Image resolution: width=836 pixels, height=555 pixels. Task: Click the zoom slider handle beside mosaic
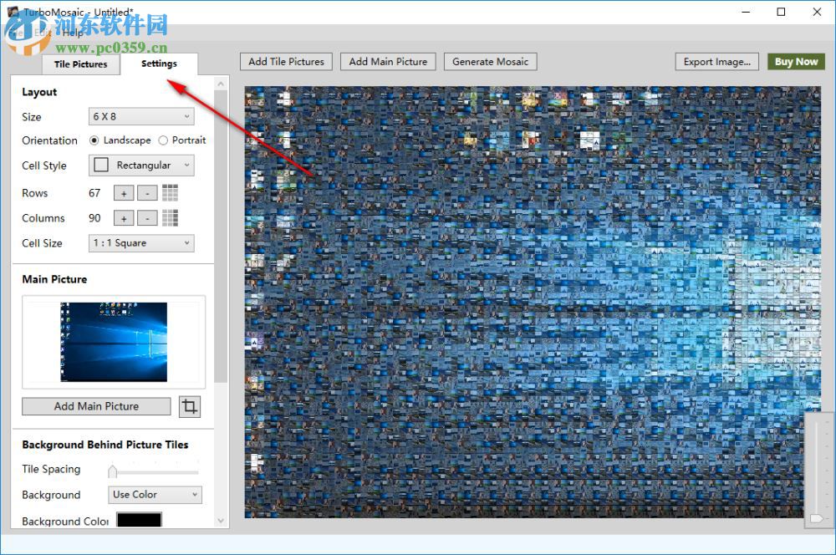coord(816,518)
